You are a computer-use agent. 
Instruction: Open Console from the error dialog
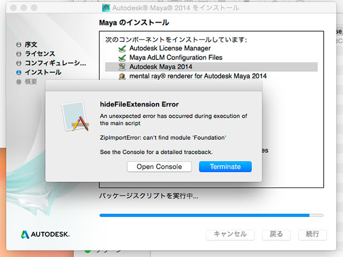[159, 167]
